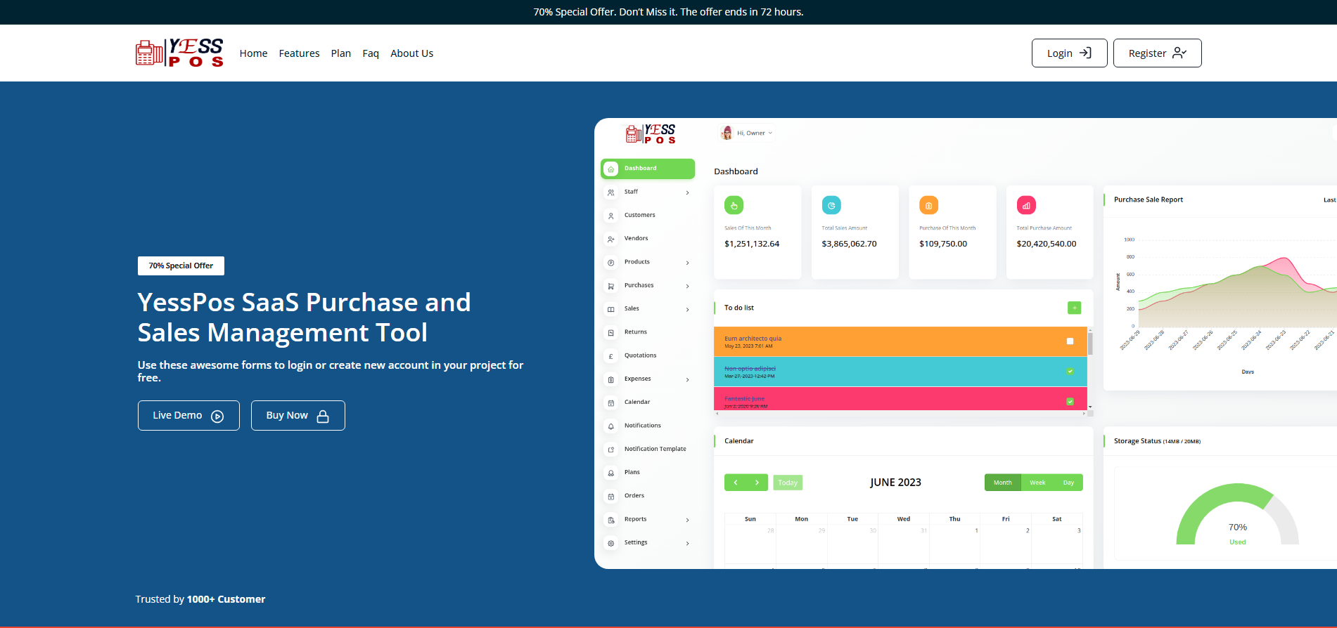The height and width of the screenshot is (628, 1337).
Task: Open the Features menu item
Action: [299, 53]
